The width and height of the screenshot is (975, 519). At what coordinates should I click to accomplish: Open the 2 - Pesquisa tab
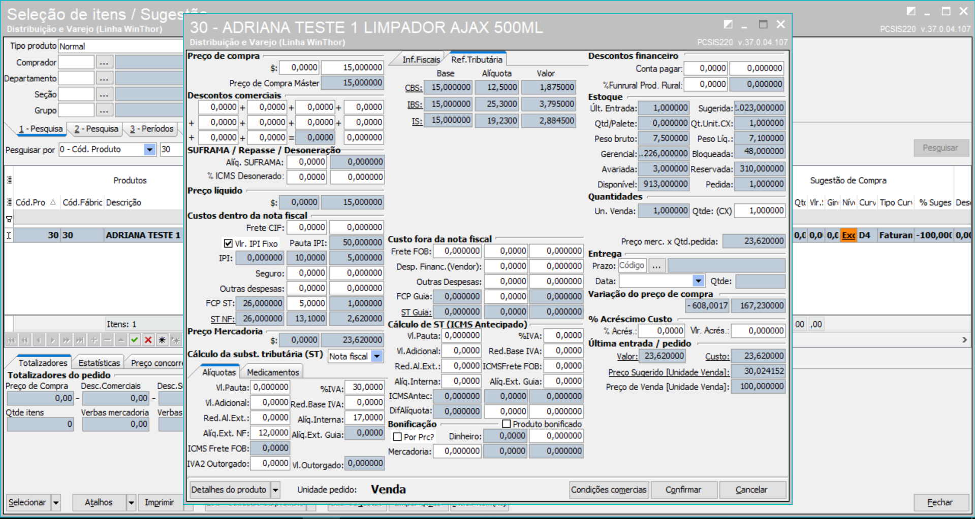(x=96, y=129)
